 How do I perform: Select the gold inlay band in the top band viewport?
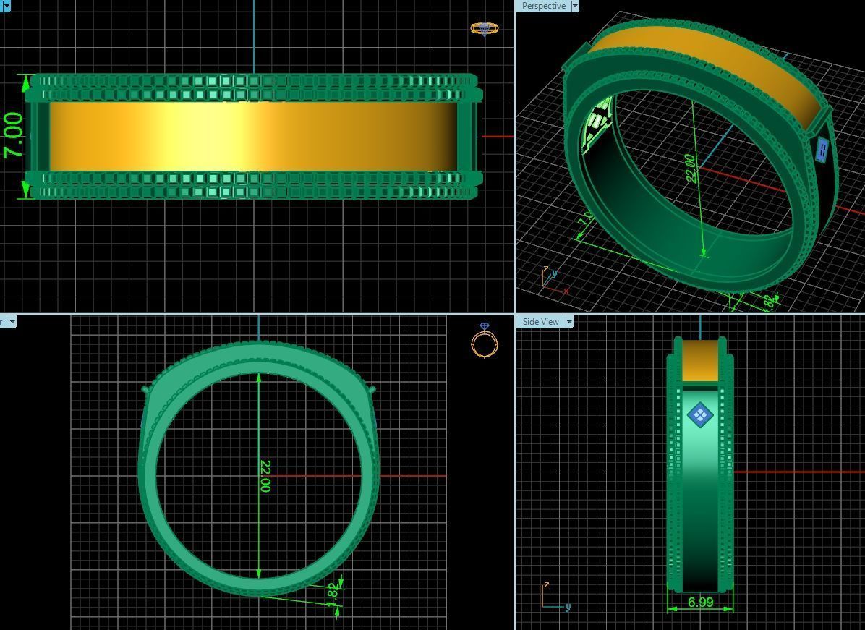[x=253, y=136]
